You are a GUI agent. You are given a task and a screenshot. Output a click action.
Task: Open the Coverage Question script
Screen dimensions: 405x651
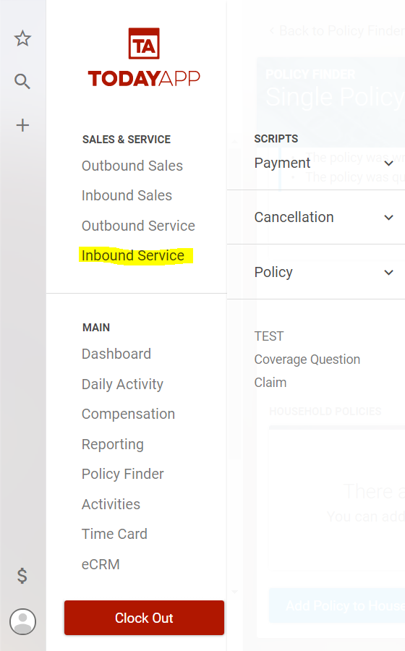click(x=307, y=359)
